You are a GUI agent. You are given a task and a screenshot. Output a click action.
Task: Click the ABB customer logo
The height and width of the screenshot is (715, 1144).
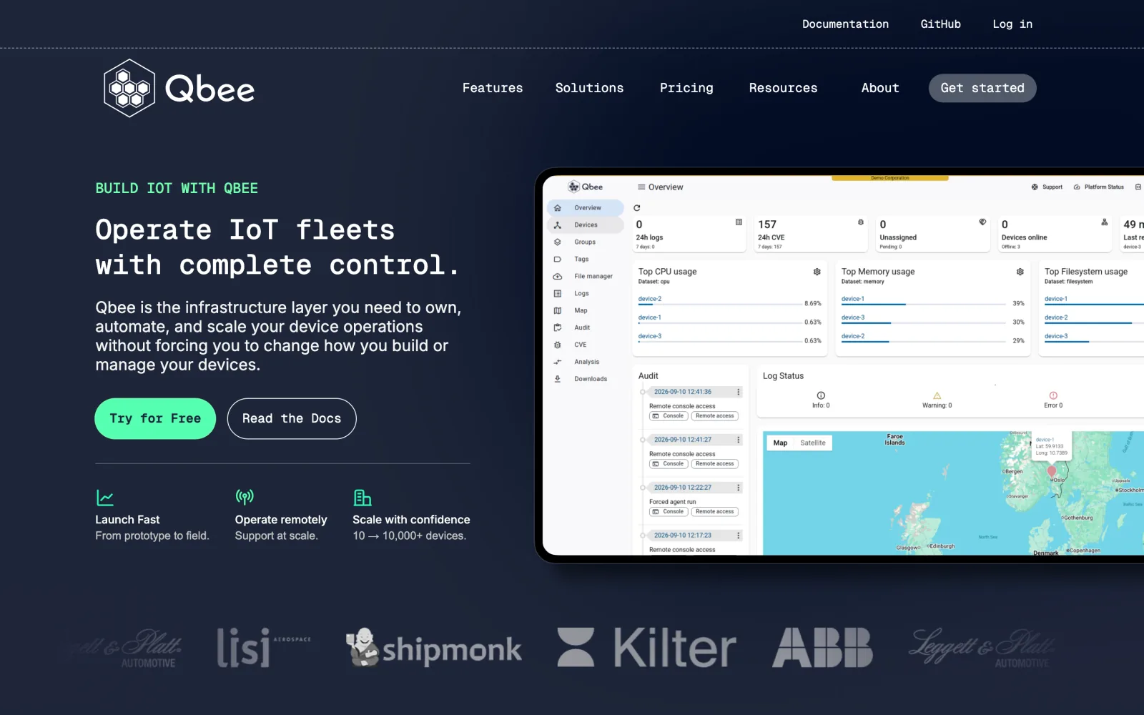[822, 648]
